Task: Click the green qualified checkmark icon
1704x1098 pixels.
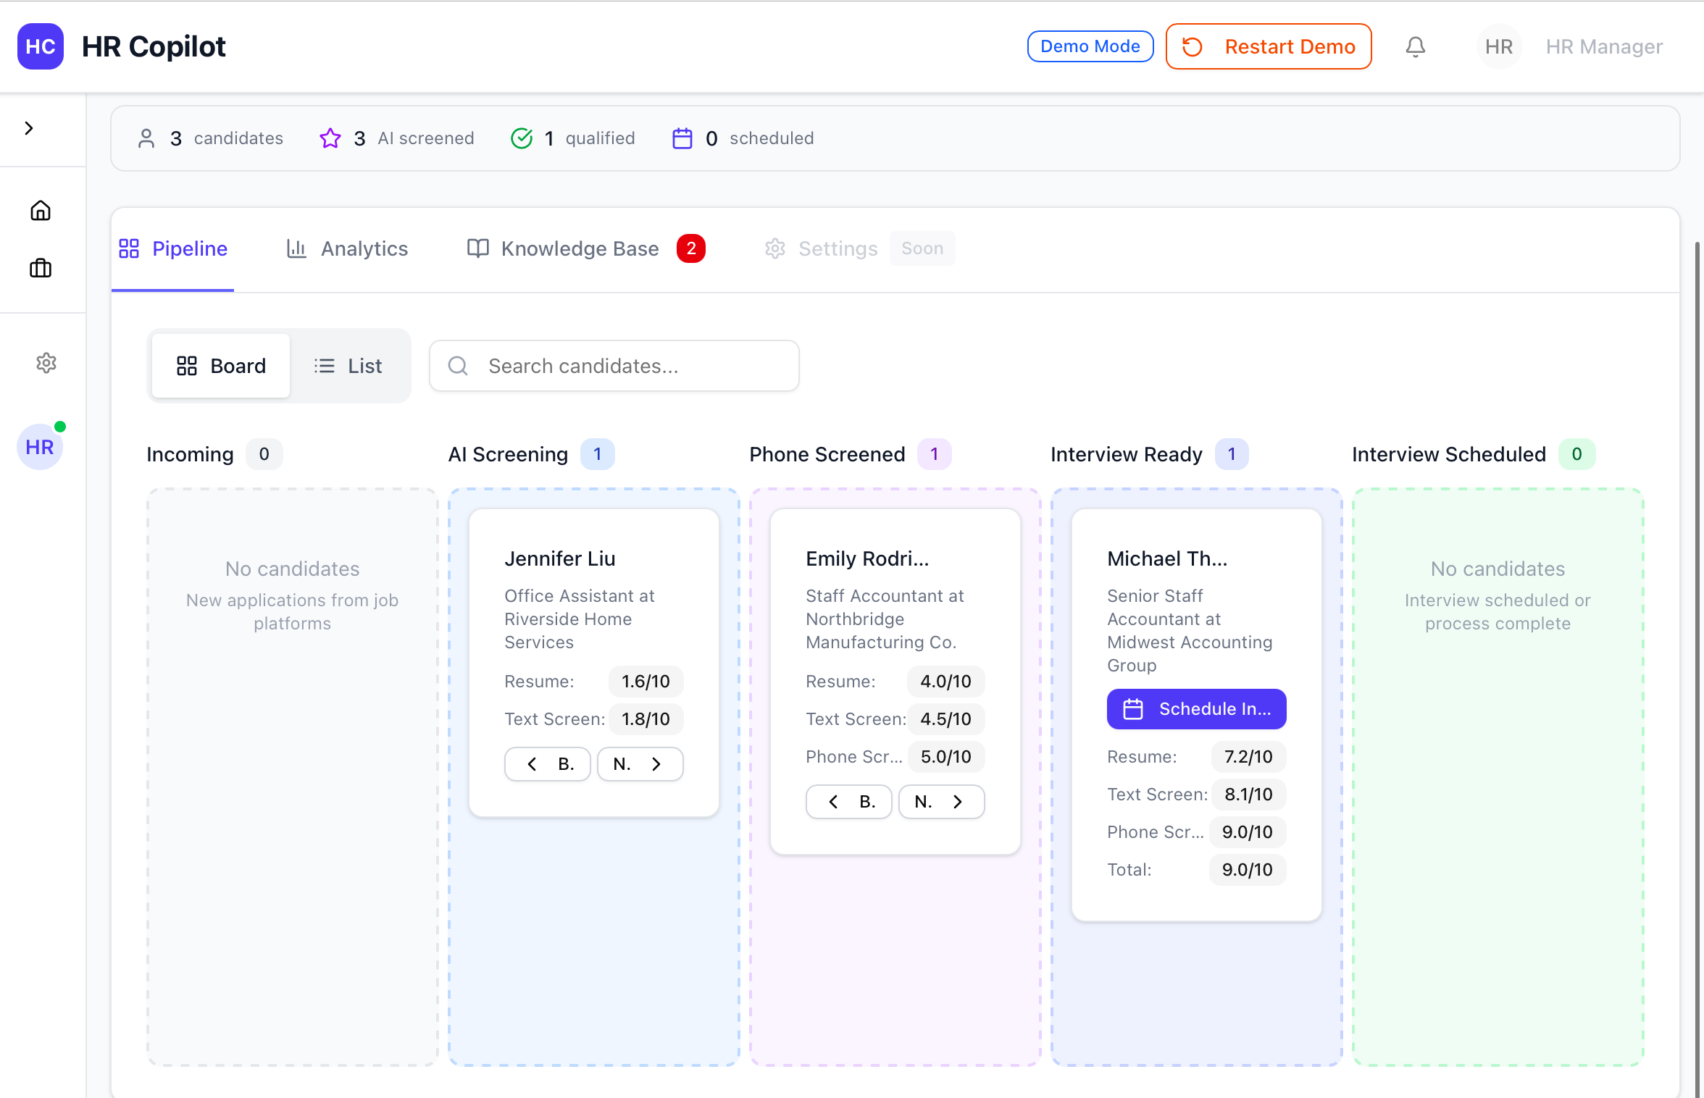Action: pos(522,138)
